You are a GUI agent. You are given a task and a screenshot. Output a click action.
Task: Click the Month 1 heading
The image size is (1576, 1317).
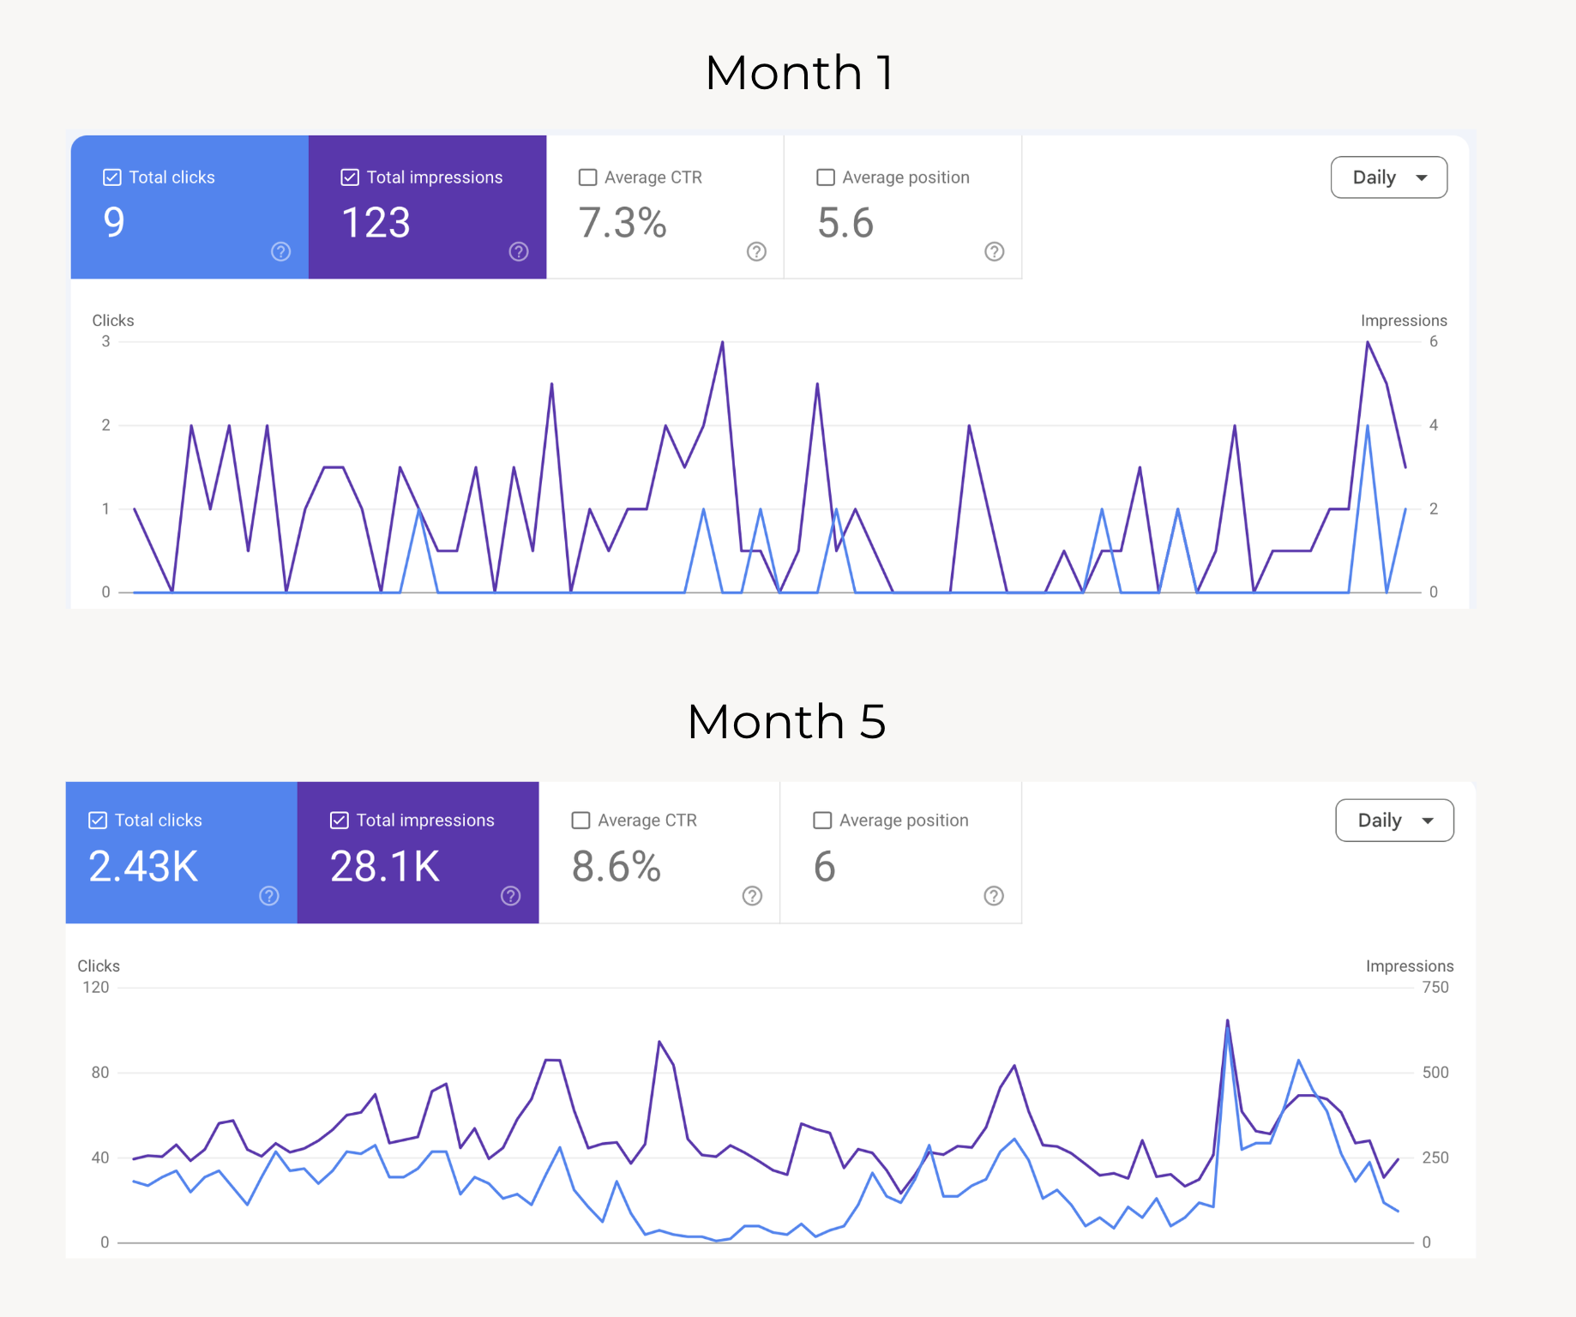click(799, 72)
